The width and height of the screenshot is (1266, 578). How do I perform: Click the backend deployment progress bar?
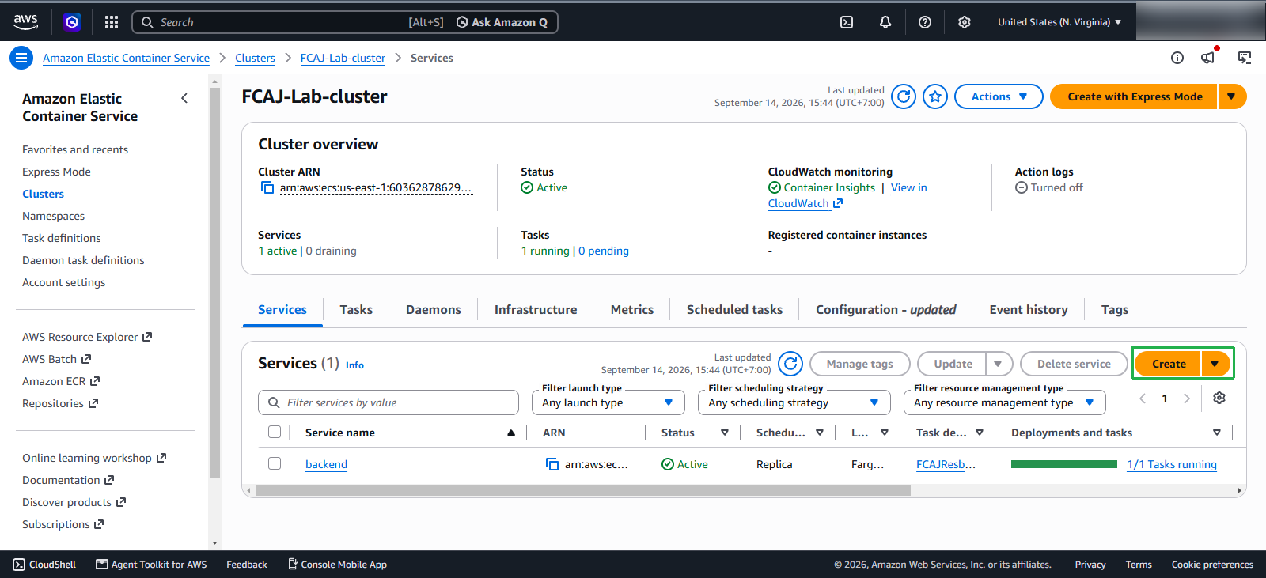[x=1064, y=464]
